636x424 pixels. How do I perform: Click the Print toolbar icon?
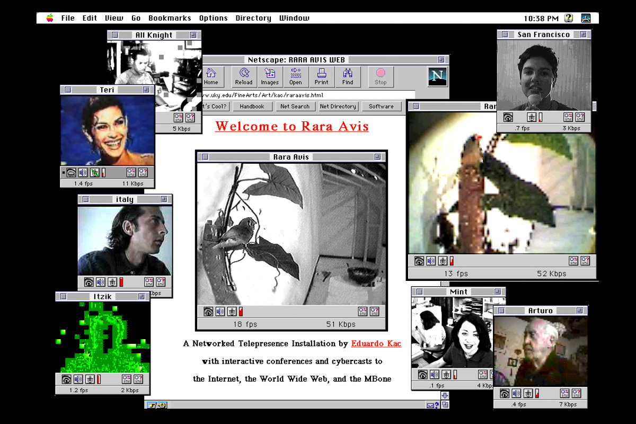[x=322, y=76]
